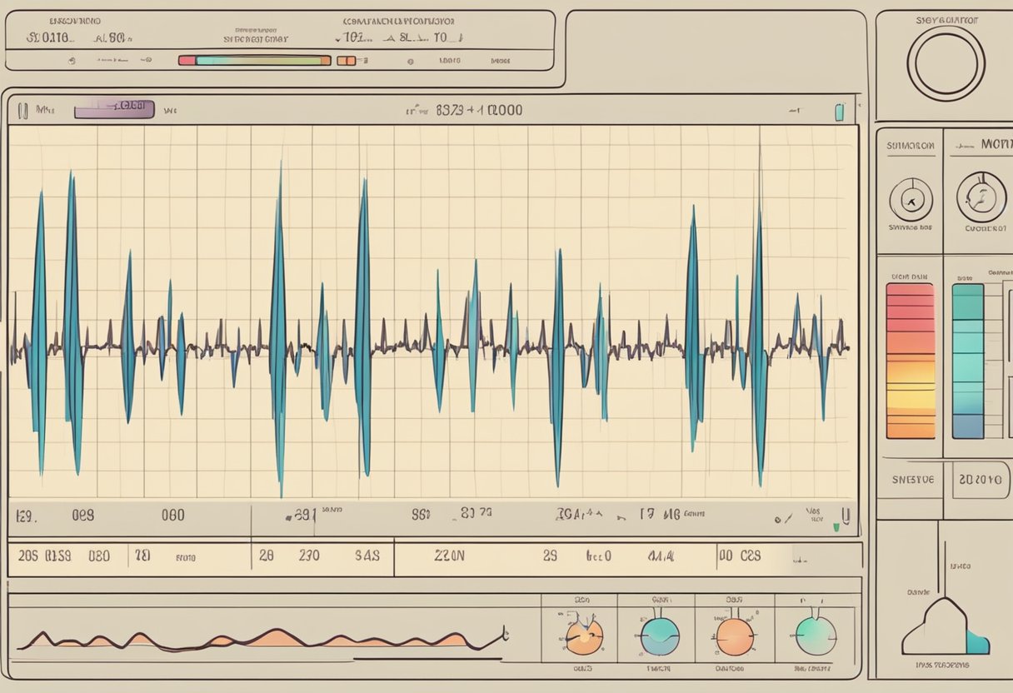Click the '8373 + 1 0000' readout above the waveform
This screenshot has width=1013, height=693.
point(479,110)
